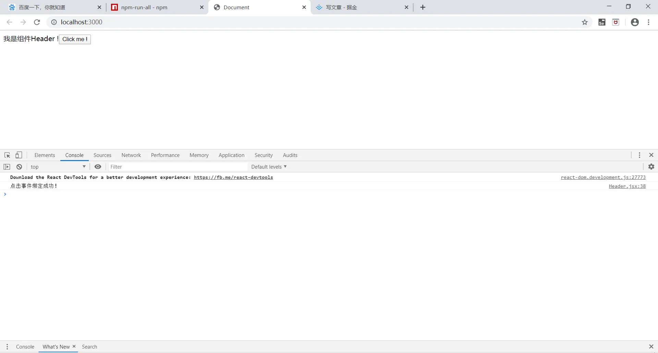Viewport: 658px width, 353px height.
Task: Bookmark this page with the star icon
Action: click(585, 22)
